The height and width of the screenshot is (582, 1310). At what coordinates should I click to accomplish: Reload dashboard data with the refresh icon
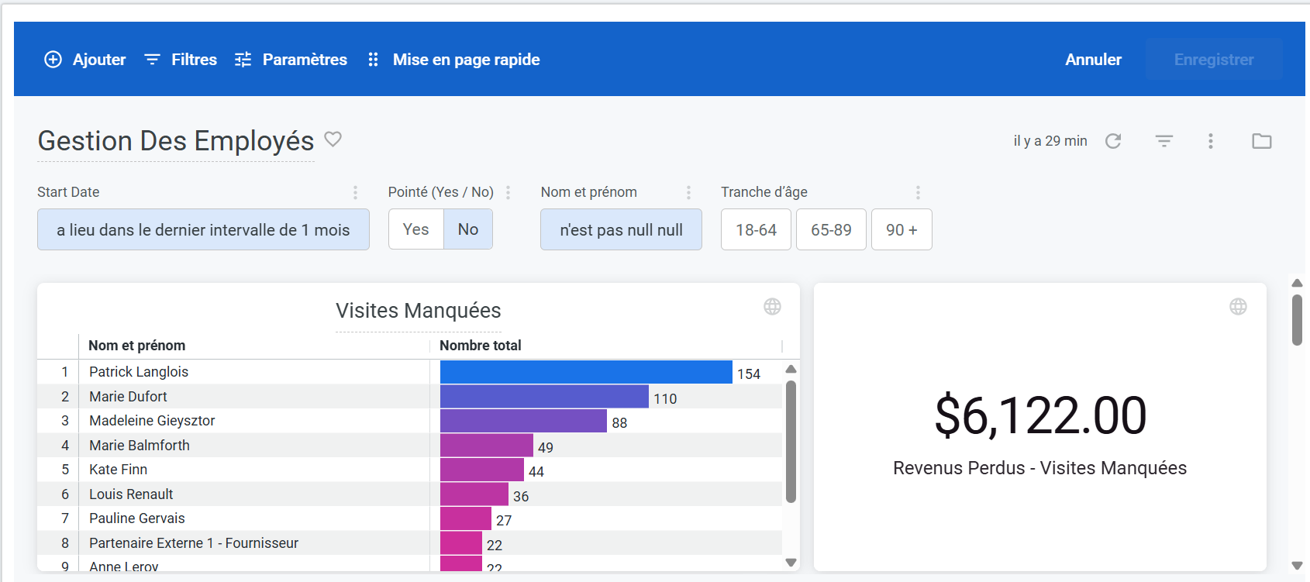(x=1113, y=141)
